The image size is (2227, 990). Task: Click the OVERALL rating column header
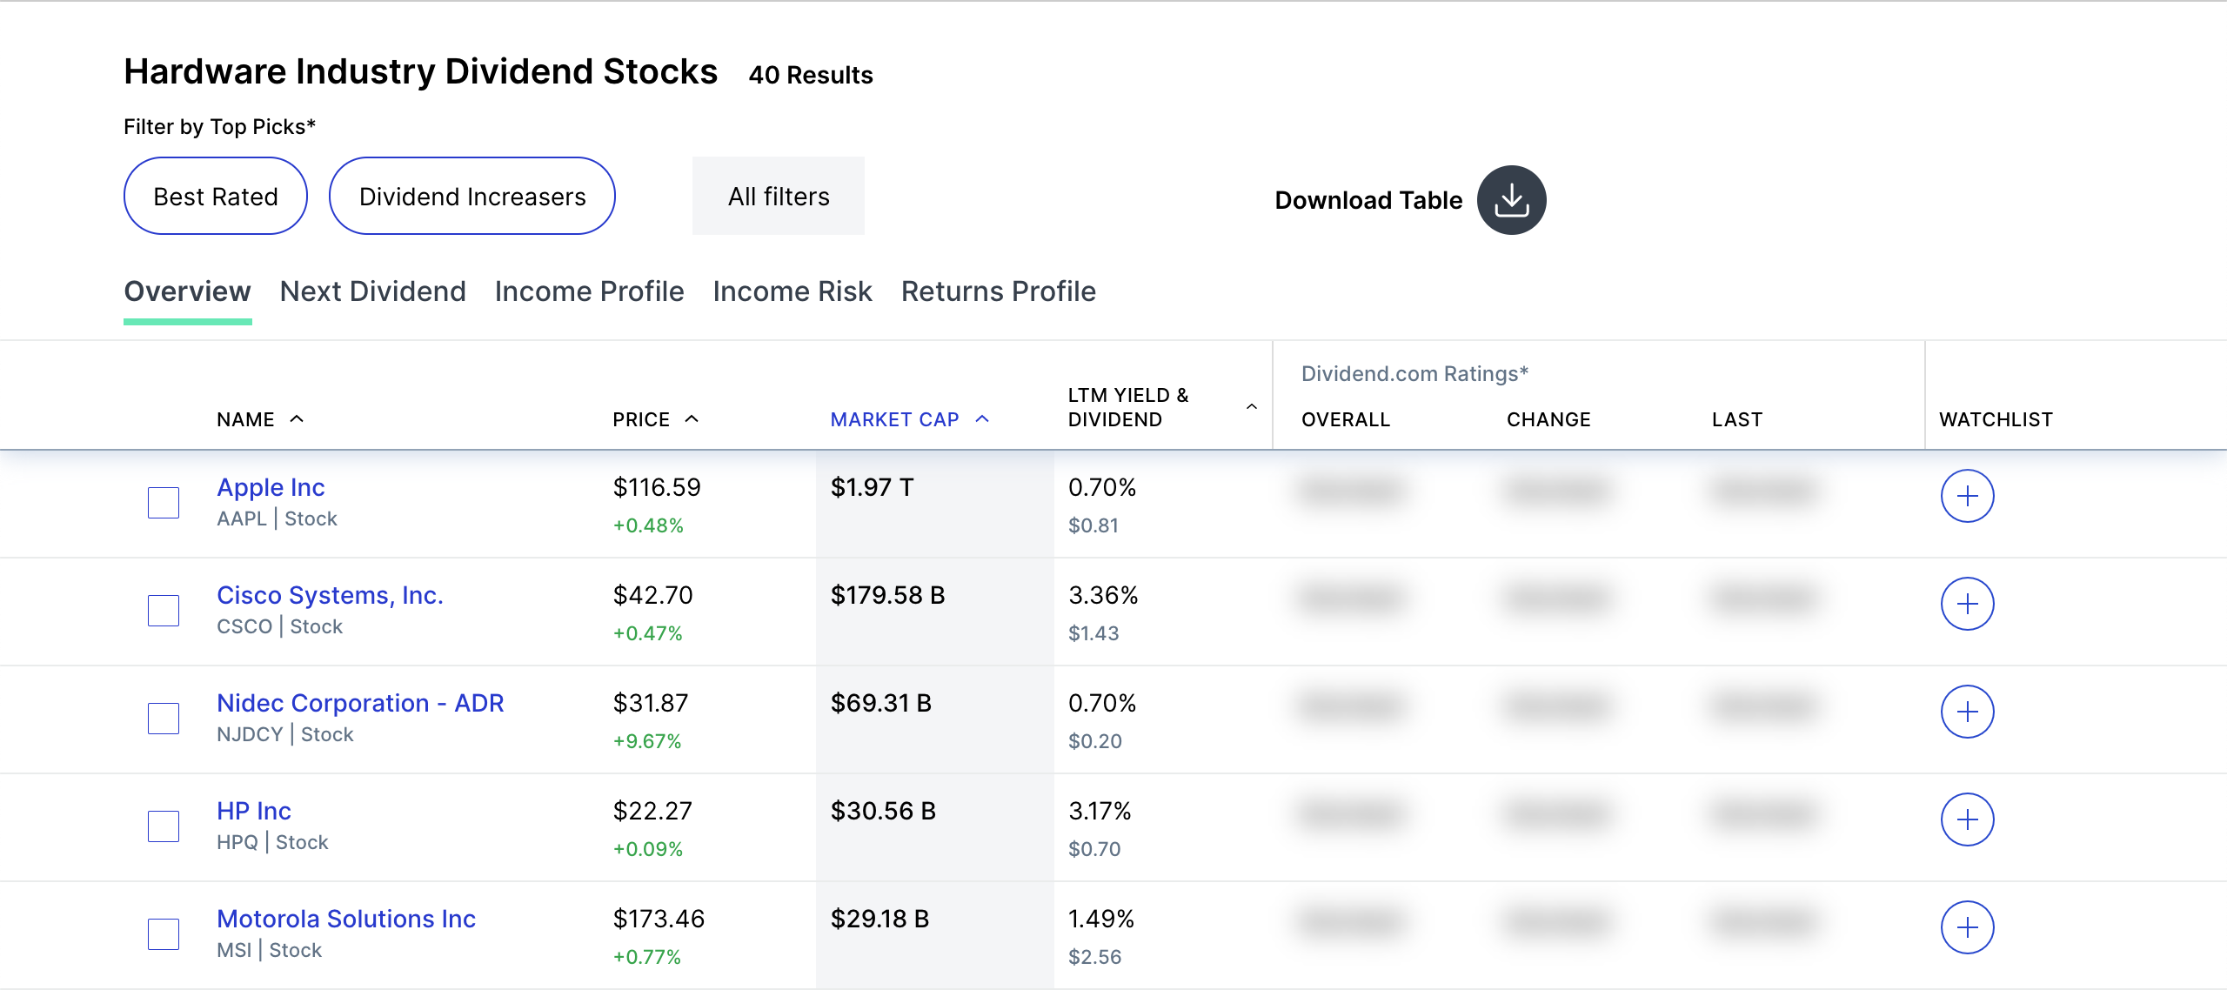(x=1346, y=419)
